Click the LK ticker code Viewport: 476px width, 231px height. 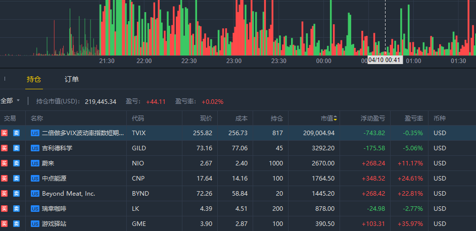click(x=136, y=209)
